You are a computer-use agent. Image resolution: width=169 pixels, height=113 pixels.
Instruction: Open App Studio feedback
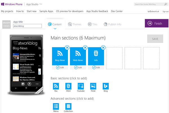97,11
